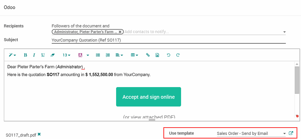Click the Subject input field

point(168,40)
